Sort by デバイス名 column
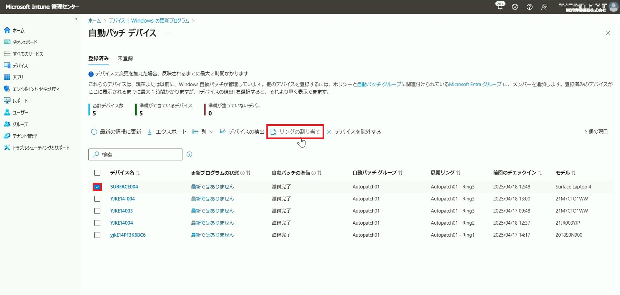The width and height of the screenshot is (620, 295). 125,173
